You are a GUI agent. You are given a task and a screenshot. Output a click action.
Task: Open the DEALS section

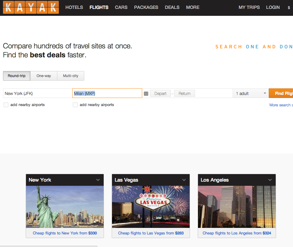[x=172, y=7]
